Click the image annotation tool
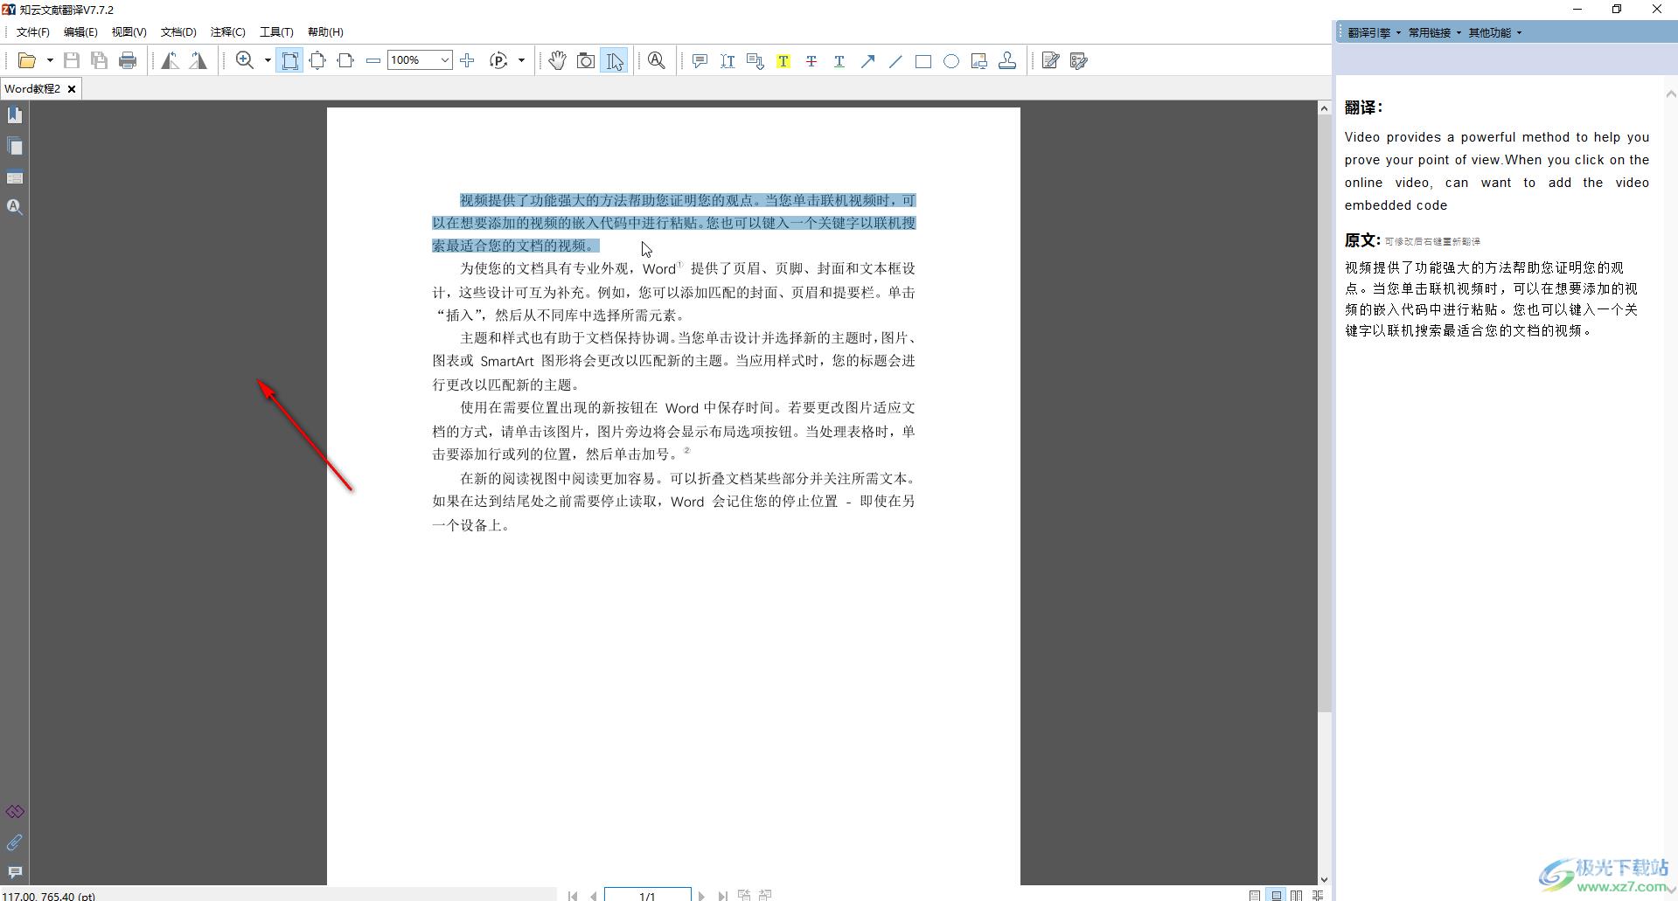The image size is (1678, 901). tap(979, 60)
